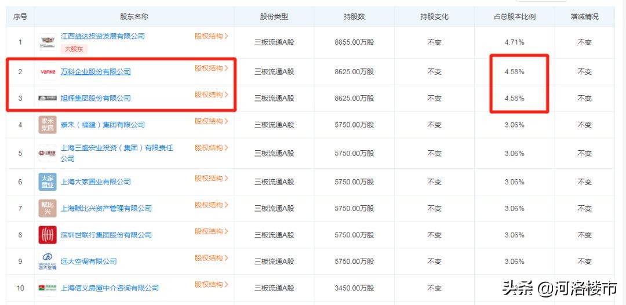Screen dimensions: 626x305
Task: Open 远大空调有限公司 link
Action: (x=89, y=262)
